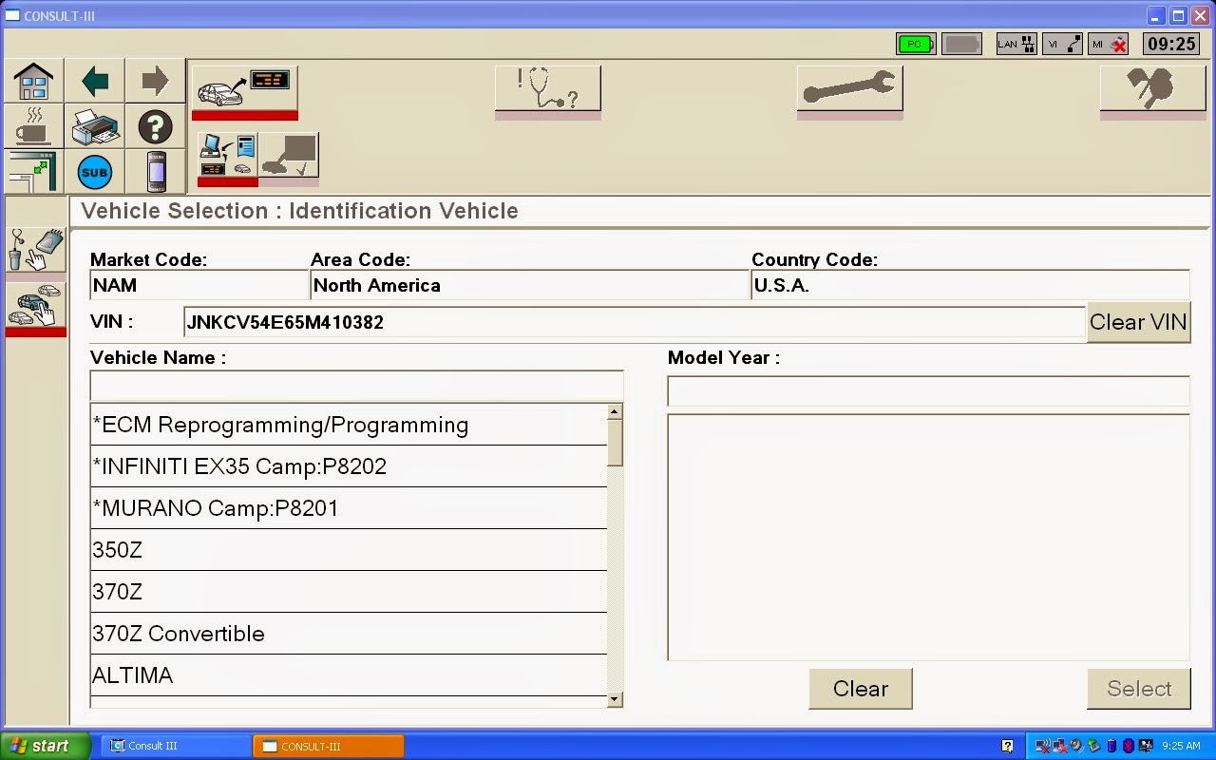Click the vehicle selection sidebar icon
1216x760 pixels.
click(35, 306)
